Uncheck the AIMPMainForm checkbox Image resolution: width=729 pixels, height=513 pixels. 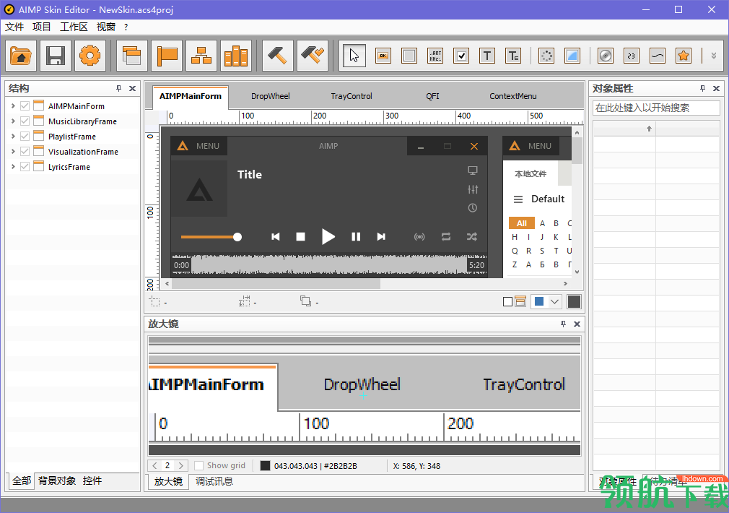click(x=25, y=106)
